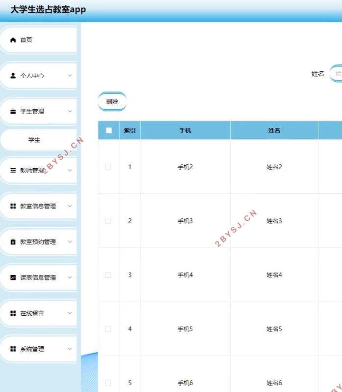
Task: Open the 系统管理 menu
Action: 38,349
